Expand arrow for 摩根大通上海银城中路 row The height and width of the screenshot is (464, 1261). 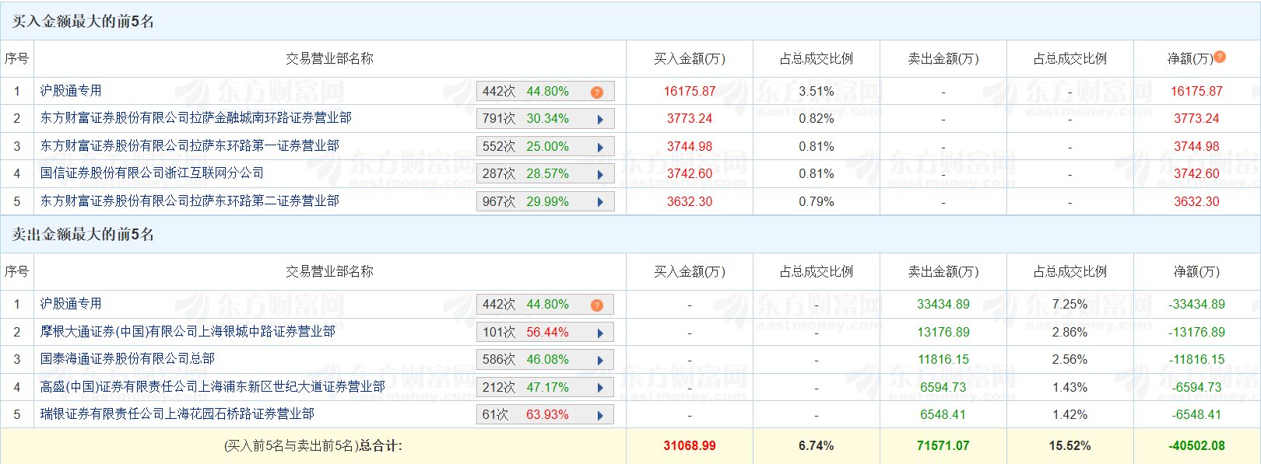(600, 333)
